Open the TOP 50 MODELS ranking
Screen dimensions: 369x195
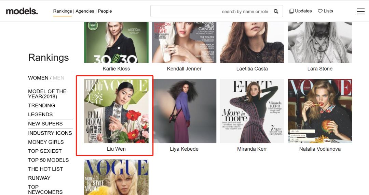click(x=48, y=160)
